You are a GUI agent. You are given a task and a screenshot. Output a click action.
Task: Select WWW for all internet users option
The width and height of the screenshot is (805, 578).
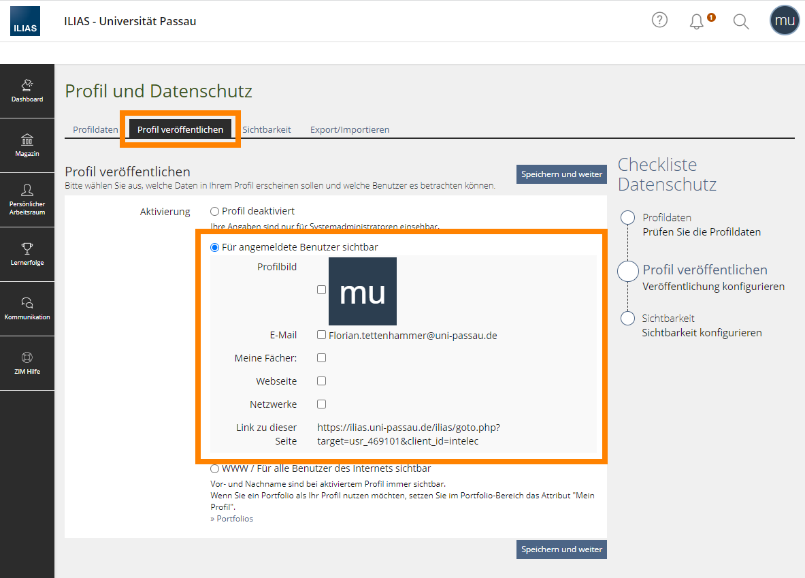(214, 468)
